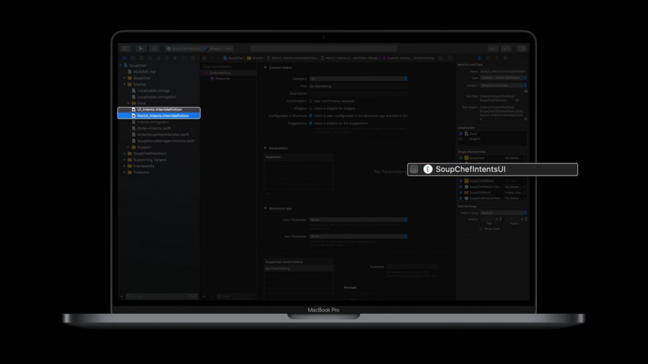Open the Symbol navigator hierarchy icon
Screen dimensions: 648x364
(142, 58)
